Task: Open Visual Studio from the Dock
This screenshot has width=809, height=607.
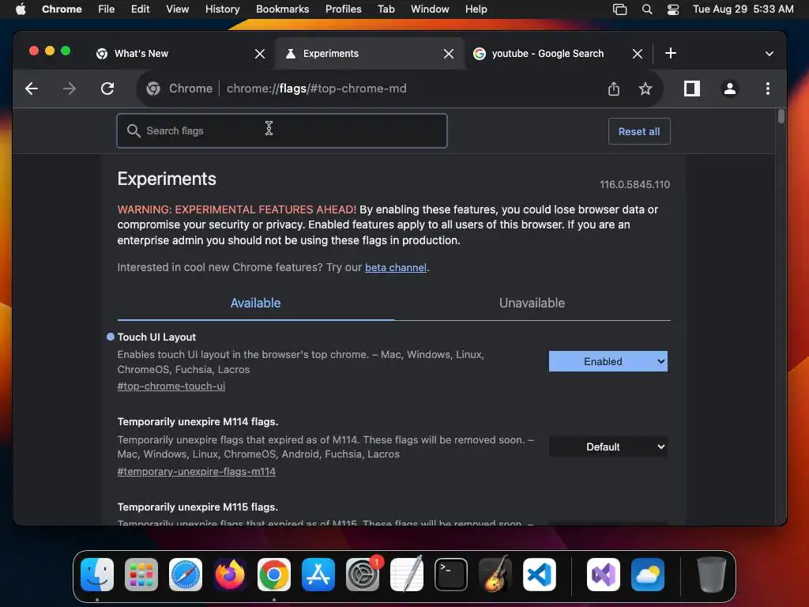Action: pos(604,575)
